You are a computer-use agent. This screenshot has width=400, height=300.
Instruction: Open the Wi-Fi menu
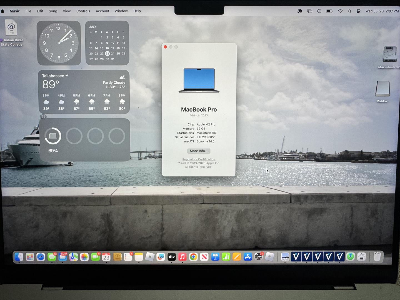point(340,11)
